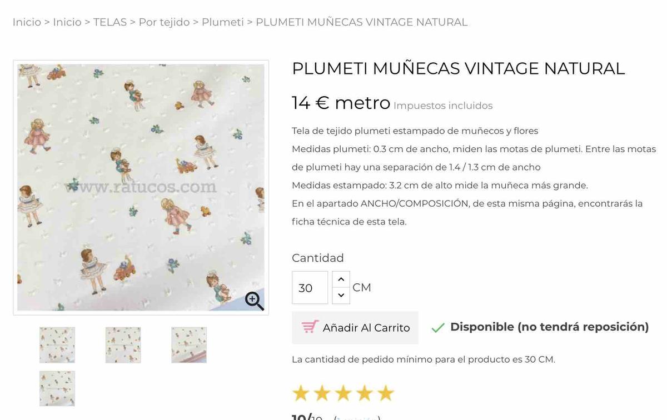Click the quantity input field showing 30
This screenshot has width=667, height=420.
pos(310,288)
